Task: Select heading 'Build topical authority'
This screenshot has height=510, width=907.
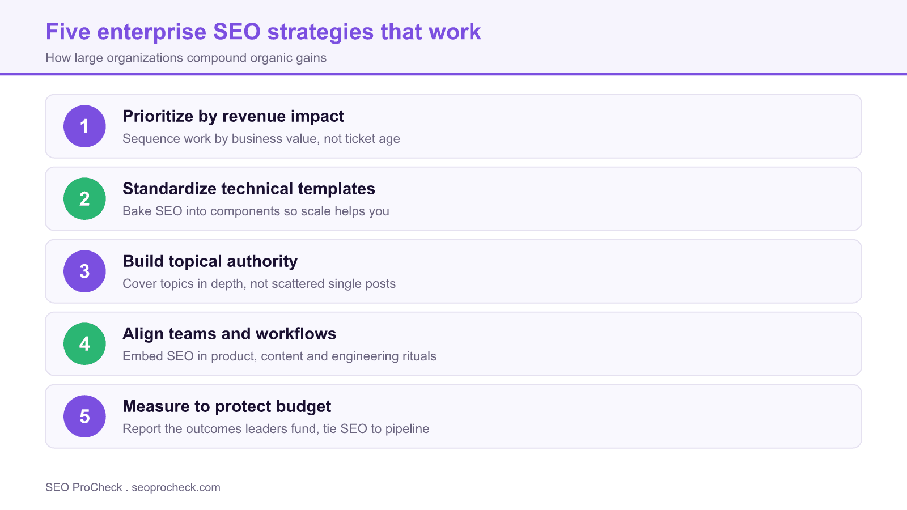Action: pos(210,261)
